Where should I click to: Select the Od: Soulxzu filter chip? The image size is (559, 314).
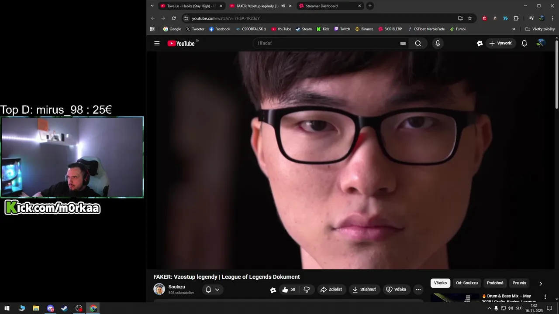coord(467,283)
